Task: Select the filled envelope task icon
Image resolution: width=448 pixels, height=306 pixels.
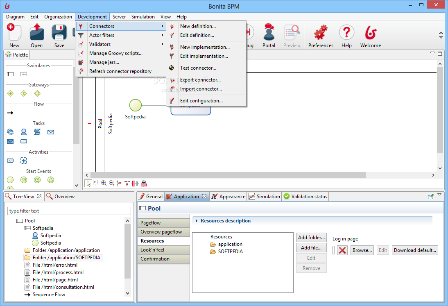Action: pos(10,141)
